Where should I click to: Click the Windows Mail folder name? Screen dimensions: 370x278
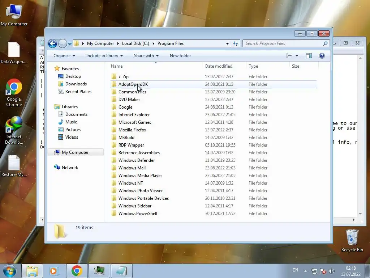coord(132,168)
